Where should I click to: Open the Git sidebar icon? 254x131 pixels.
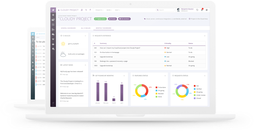pyautogui.click(x=53, y=30)
